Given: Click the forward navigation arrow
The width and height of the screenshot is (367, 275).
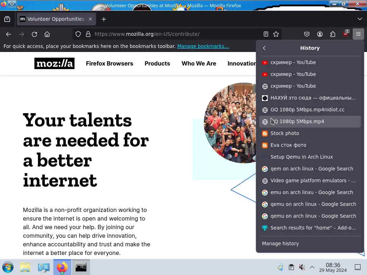Looking at the screenshot, I should pyautogui.click(x=22, y=34).
